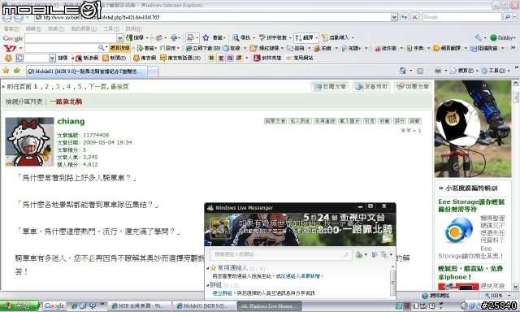Screen dimensions: 520x312
Task: Open the chiang user profile link
Action: coord(71,121)
